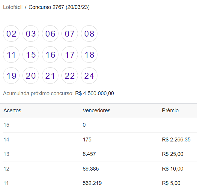Select number ball 02
197x188 pixels.
[11, 33]
